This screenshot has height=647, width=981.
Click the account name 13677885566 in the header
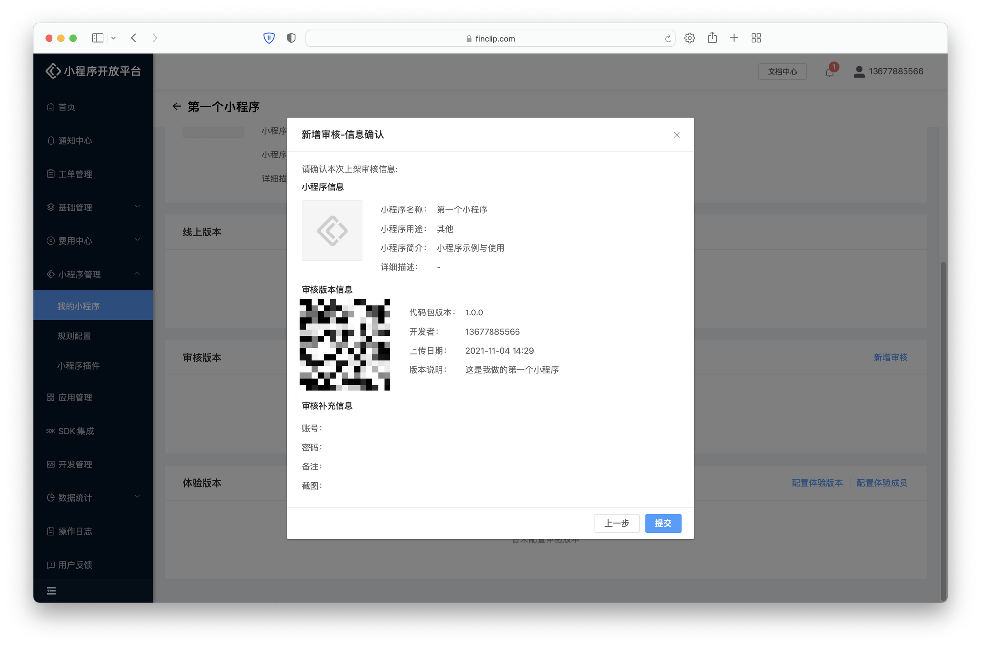pyautogui.click(x=896, y=71)
